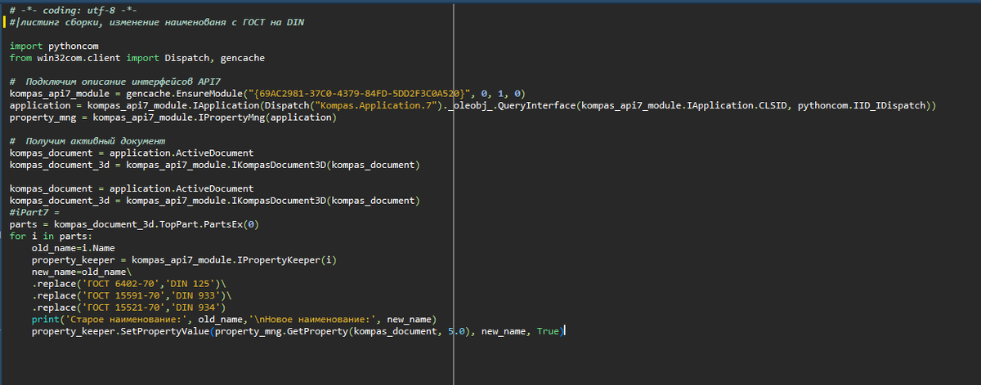Place cursor in 'листинг сборки' comment line
Viewport: 981px width, 385px height.
pos(157,22)
